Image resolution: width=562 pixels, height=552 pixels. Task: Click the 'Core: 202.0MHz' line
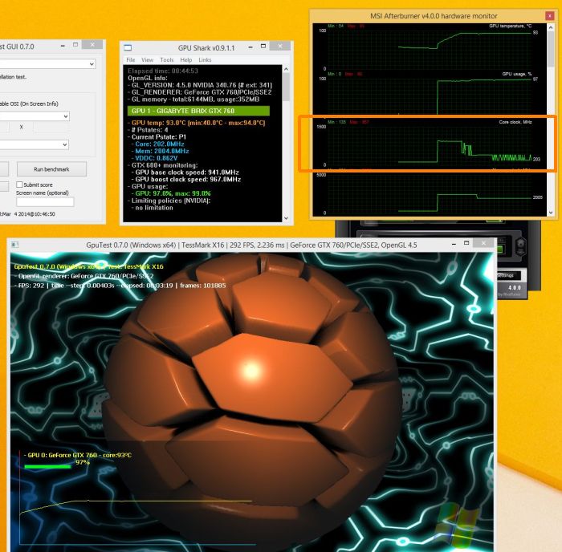[x=160, y=144]
